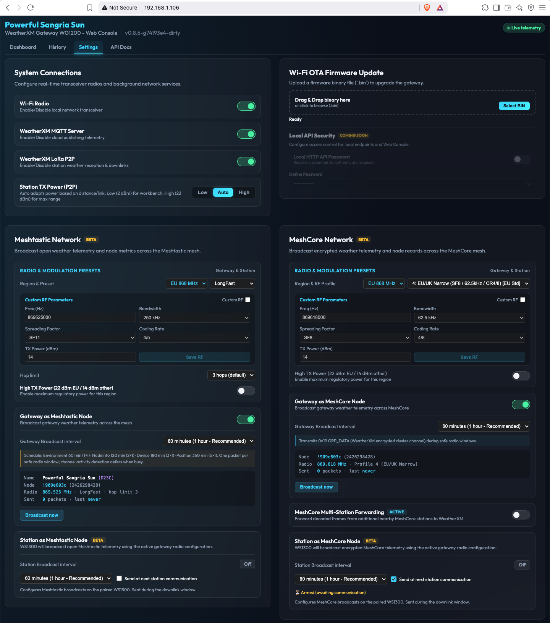The image size is (550, 623).
Task: Open Meshtastic SF11 spreading factor dropdown
Action: 80,338
